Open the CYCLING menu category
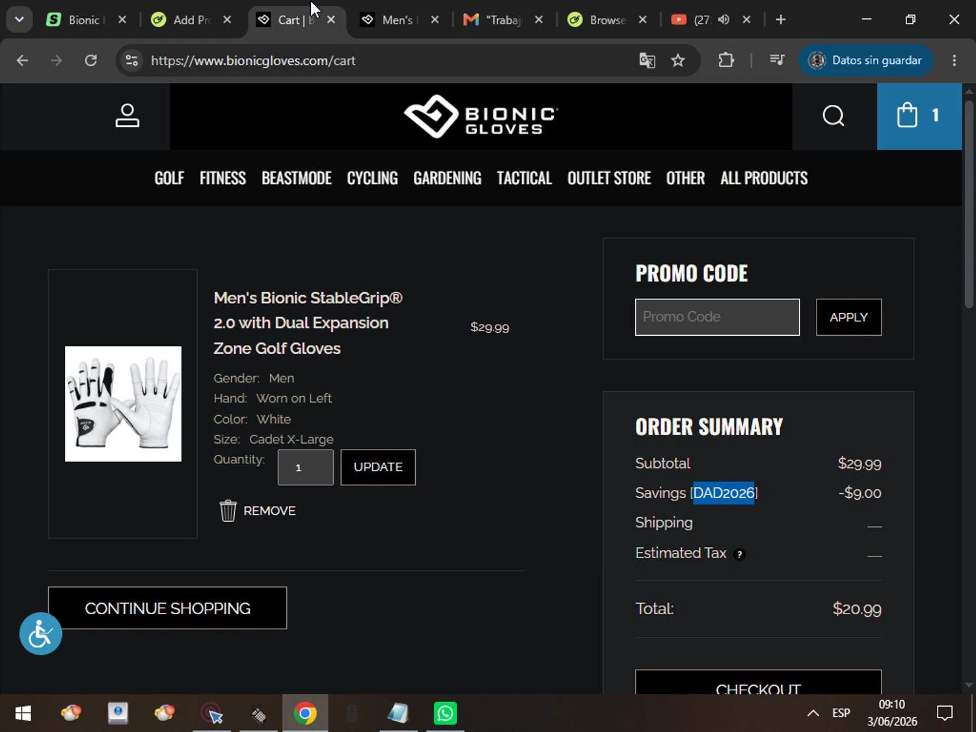The image size is (976, 732). click(372, 178)
